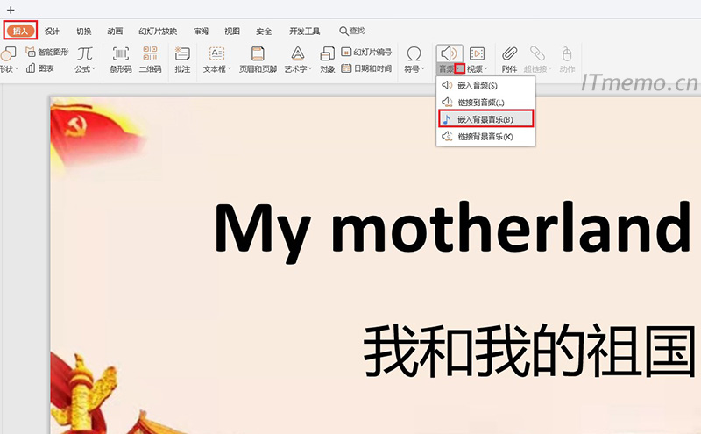The height and width of the screenshot is (434, 701).
Task: Open the 动画 tab
Action: pos(115,31)
